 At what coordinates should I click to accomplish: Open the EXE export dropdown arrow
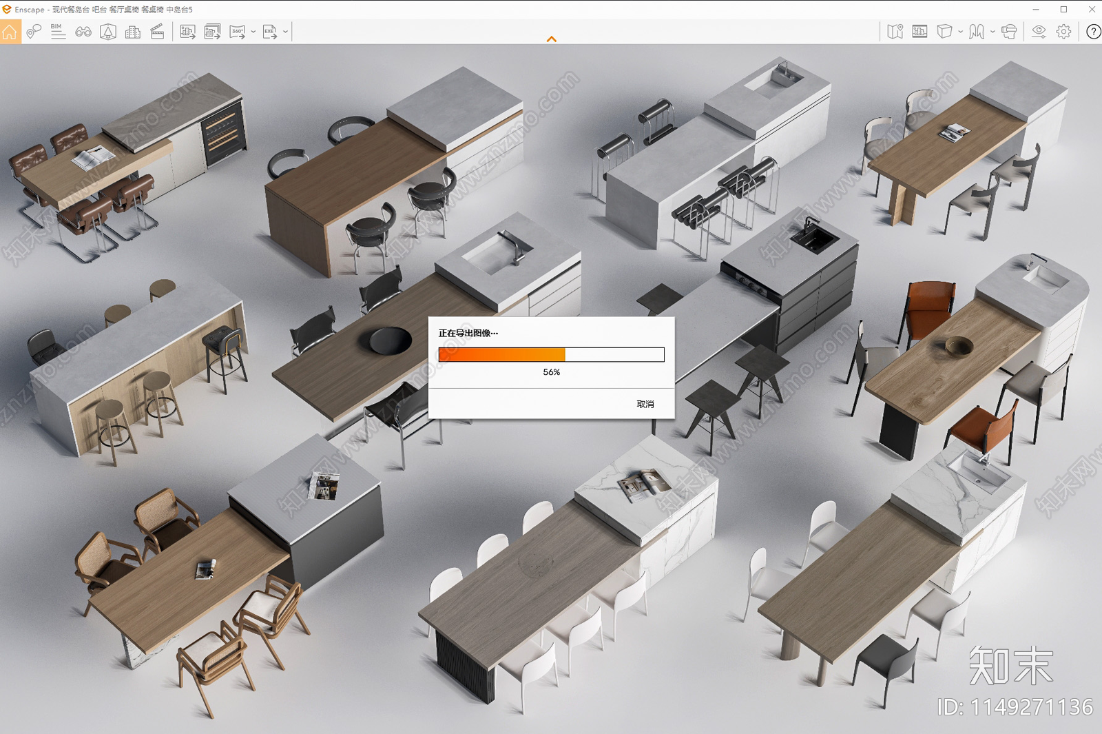pos(286,32)
